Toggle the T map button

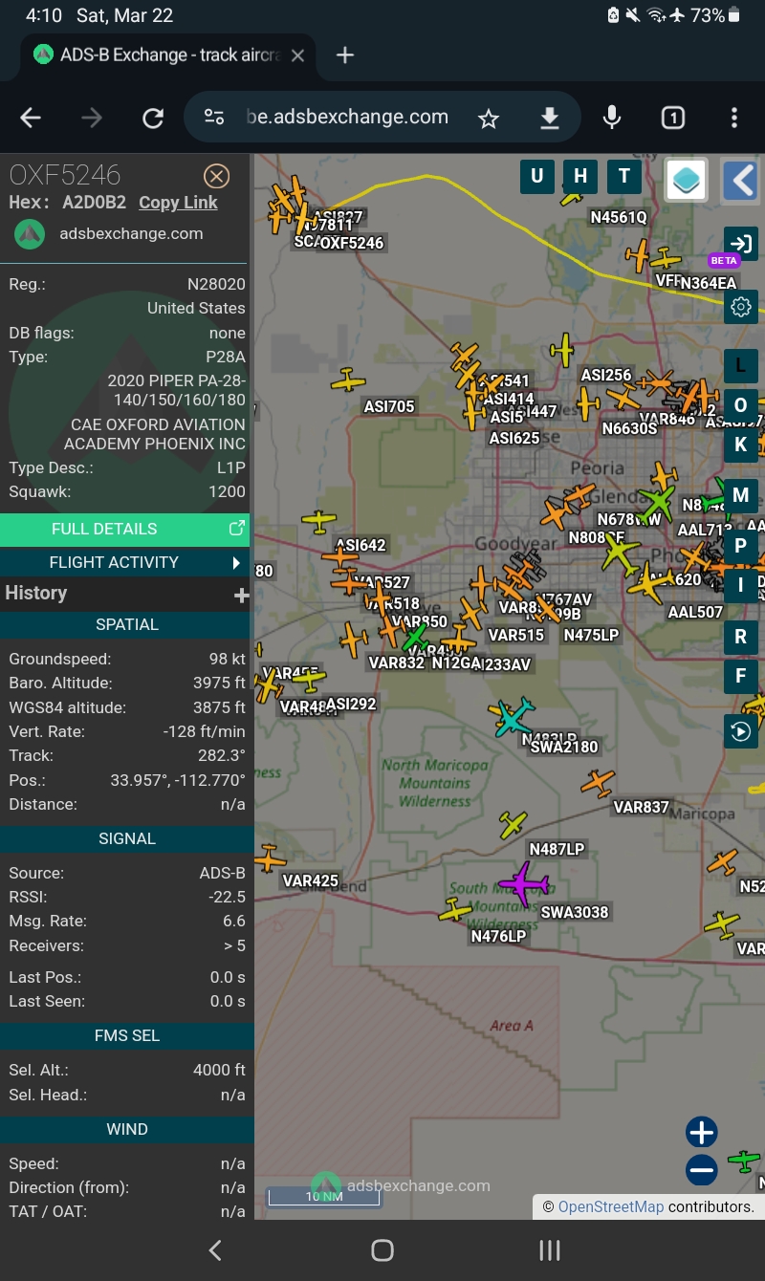pos(624,176)
